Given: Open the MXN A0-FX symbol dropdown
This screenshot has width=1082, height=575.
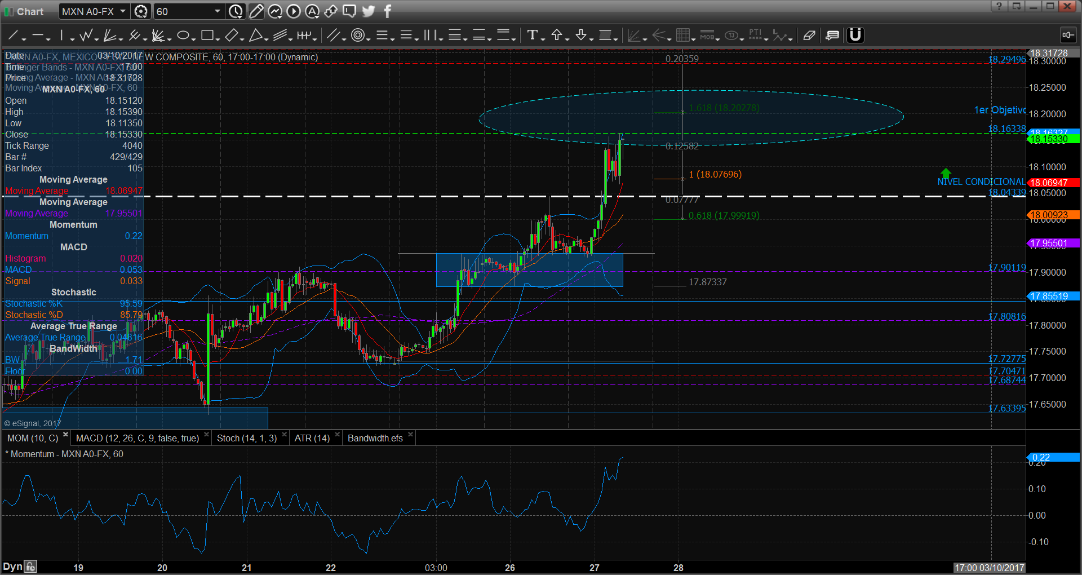Looking at the screenshot, I should (x=123, y=11).
